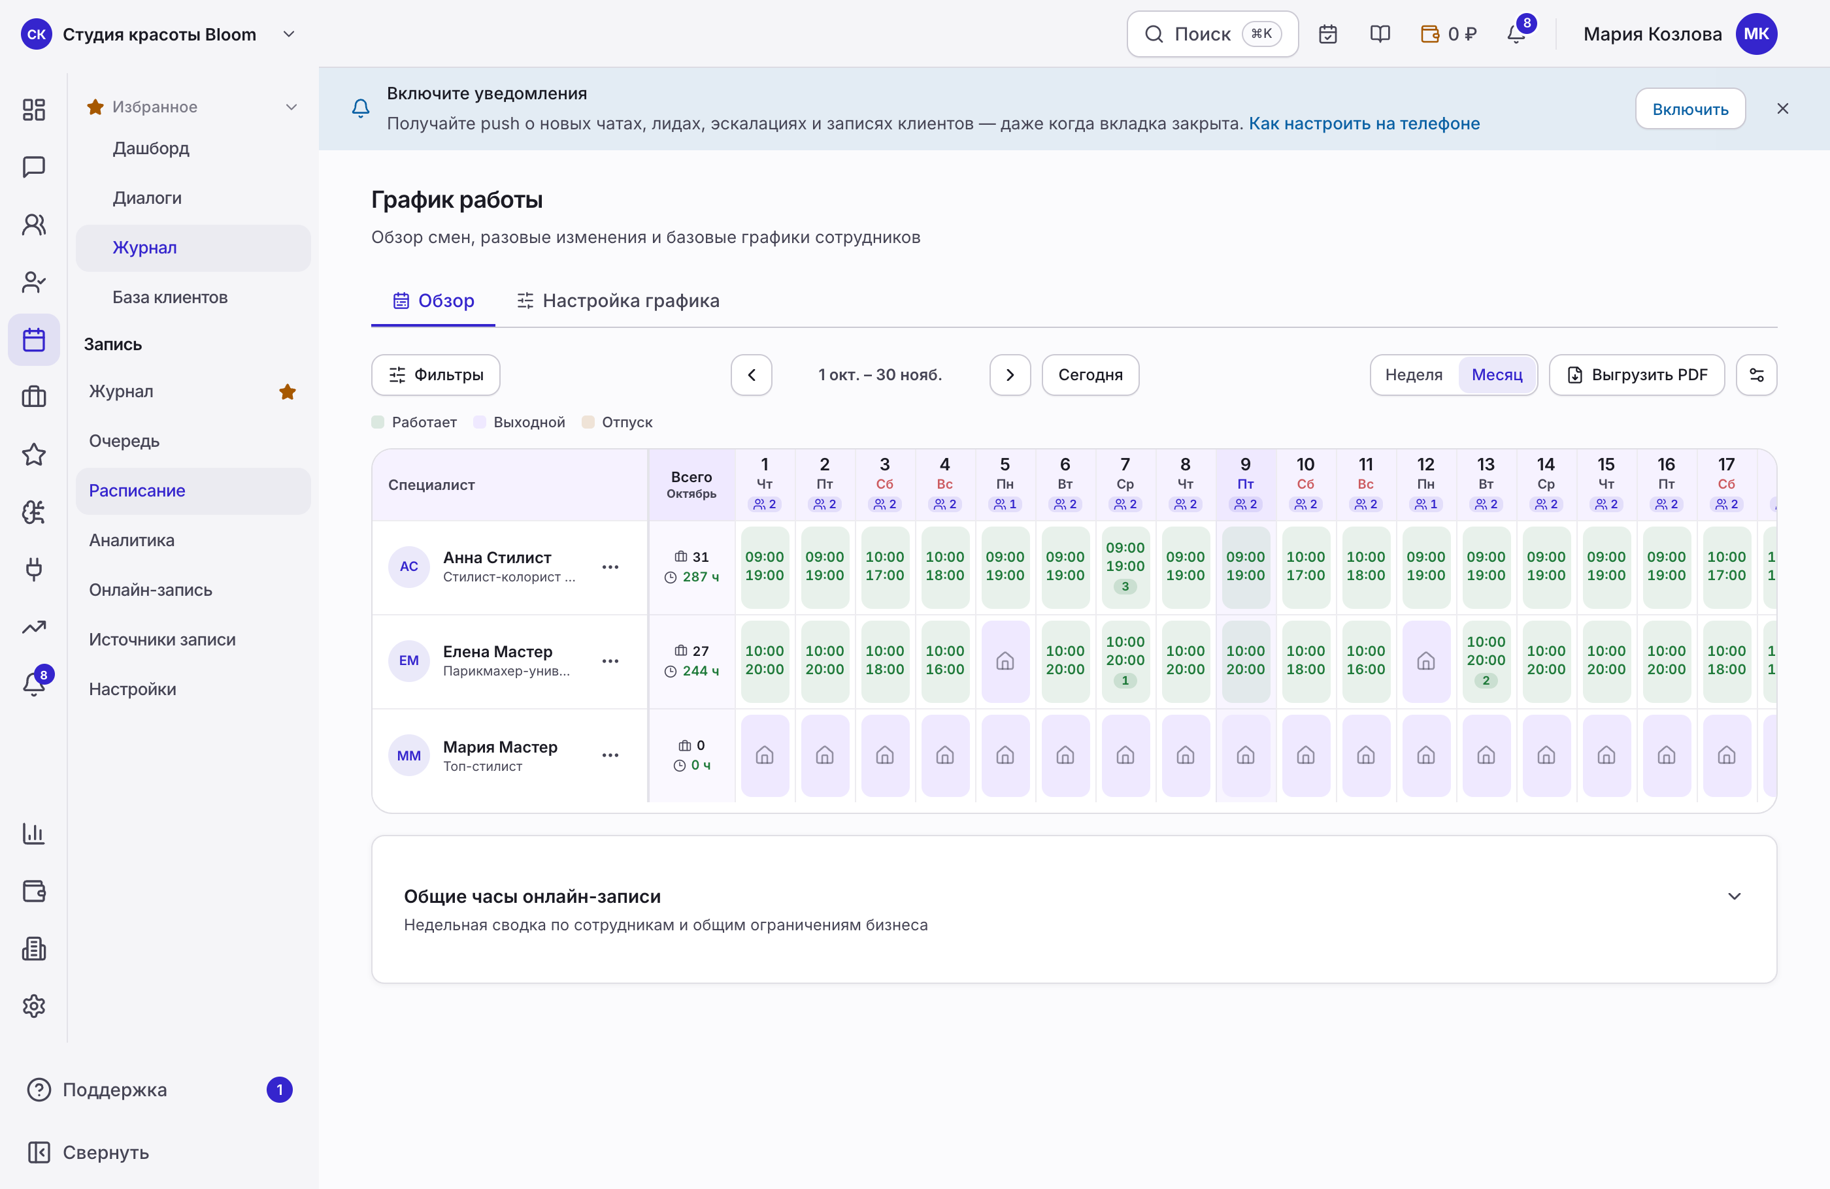Collapse sidebar with Свернуть
Viewport: 1830px width, 1189px height.
(x=88, y=1152)
